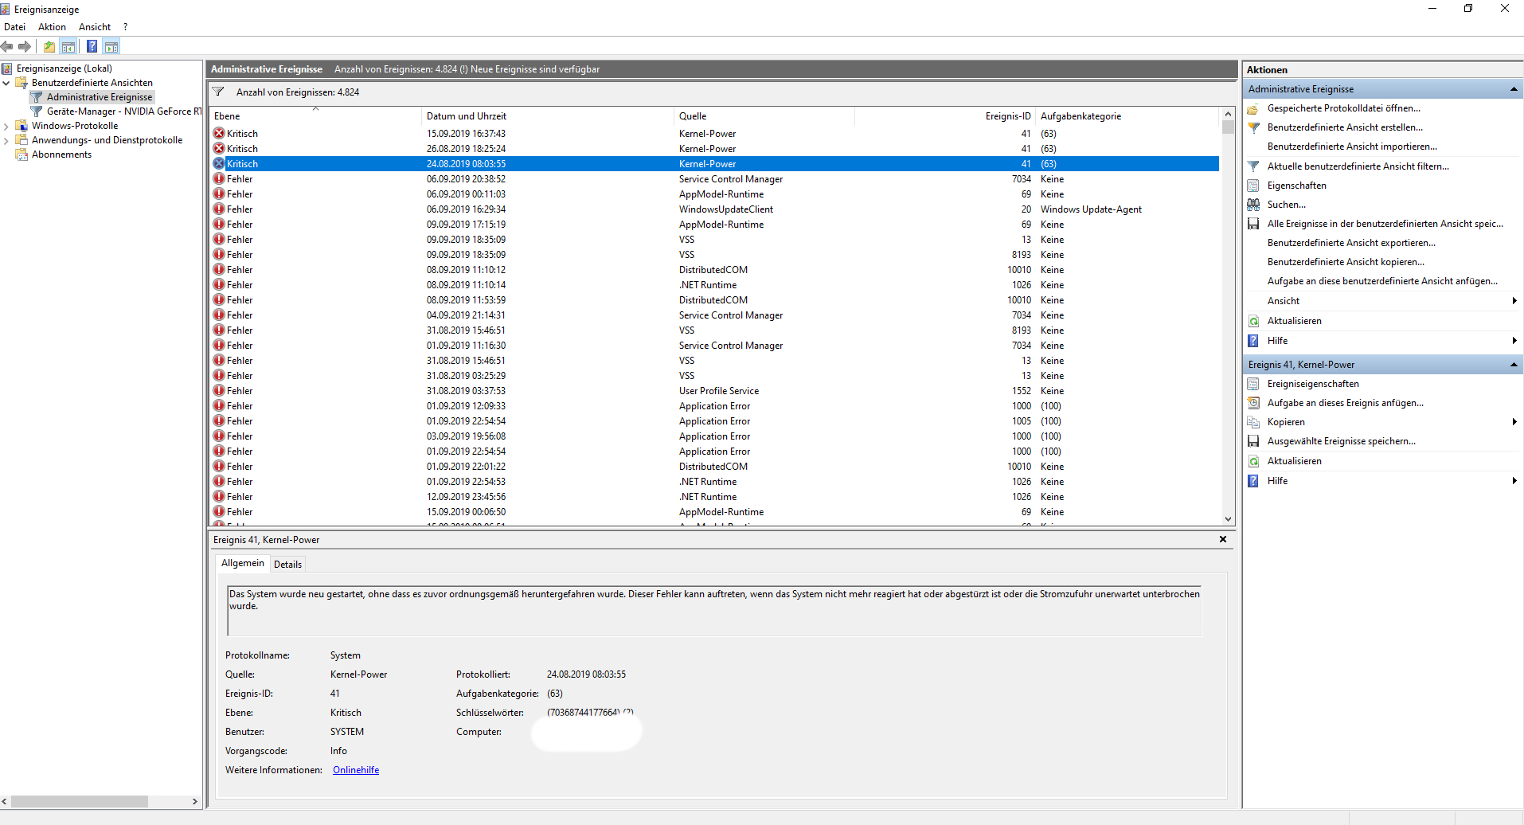The width and height of the screenshot is (1524, 825).
Task: Collapse the Ereignis 41, Kernel-Power actions section
Action: coord(1514,365)
